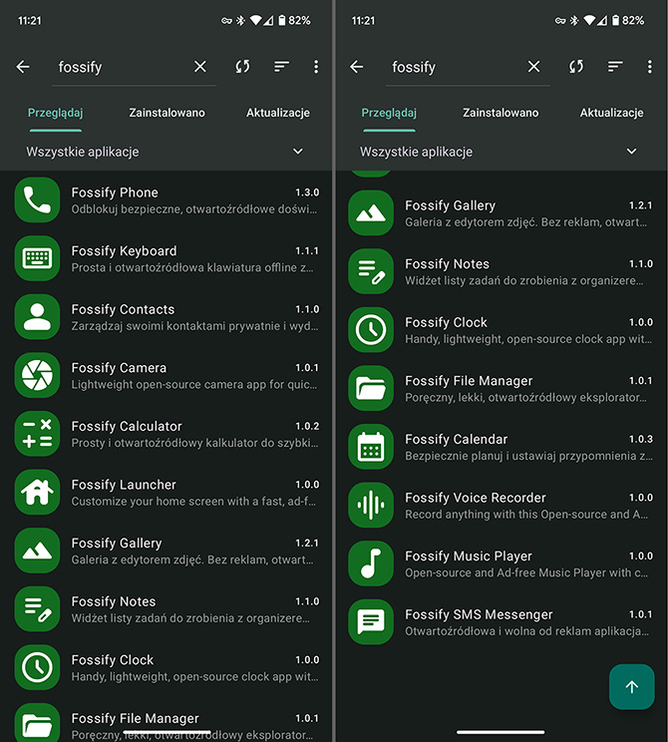Tap Fossify Launcher description text
Viewport: 668px width, 742px height.
tap(193, 501)
